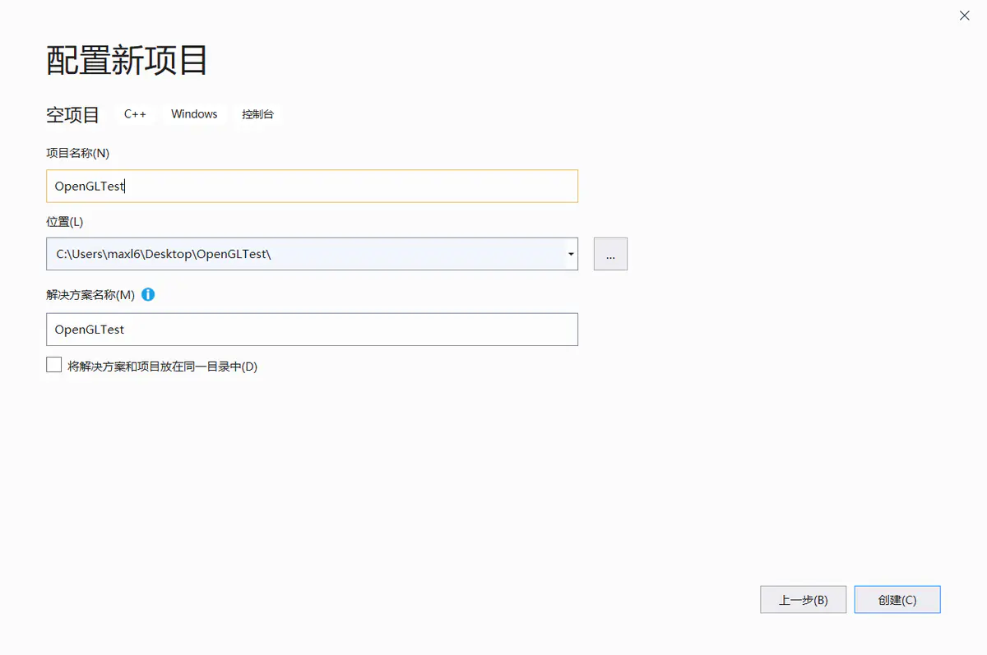987x655 pixels.
Task: Click the 项目名称(N) label text
Action: click(x=79, y=153)
